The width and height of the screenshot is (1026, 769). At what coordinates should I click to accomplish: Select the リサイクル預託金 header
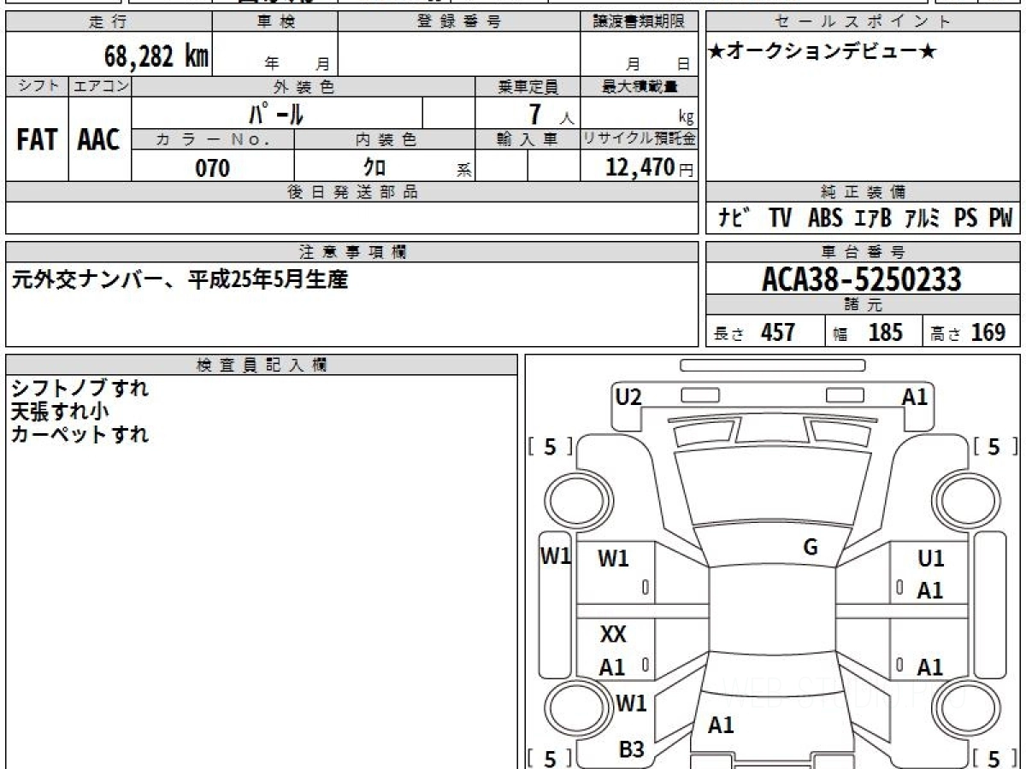coord(639,139)
